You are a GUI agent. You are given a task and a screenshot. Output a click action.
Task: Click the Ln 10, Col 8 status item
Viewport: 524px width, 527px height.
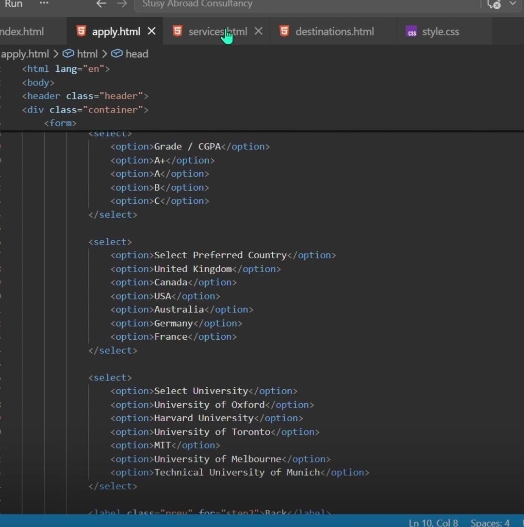433,523
